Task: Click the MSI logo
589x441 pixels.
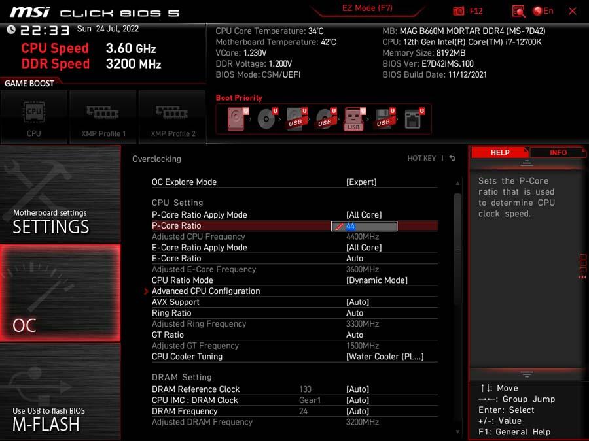Action: point(30,12)
